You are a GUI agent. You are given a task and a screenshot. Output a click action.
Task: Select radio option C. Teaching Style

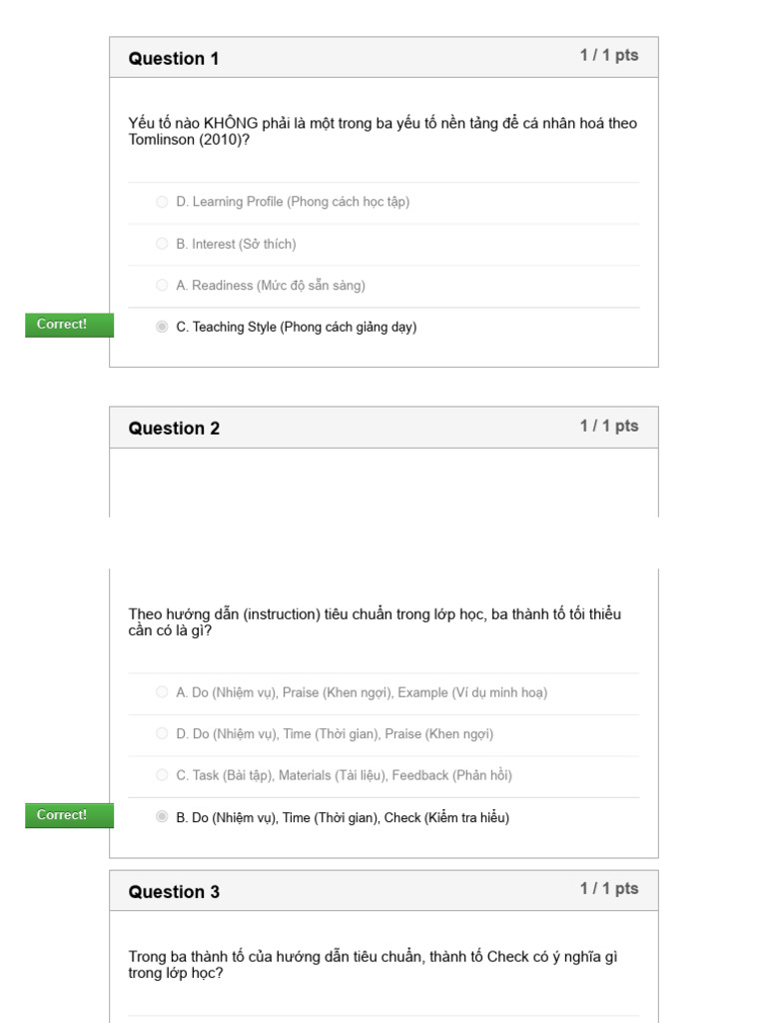[162, 327]
